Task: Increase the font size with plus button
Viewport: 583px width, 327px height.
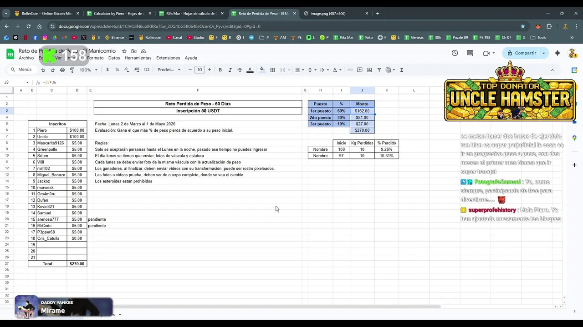Action: 210,70
